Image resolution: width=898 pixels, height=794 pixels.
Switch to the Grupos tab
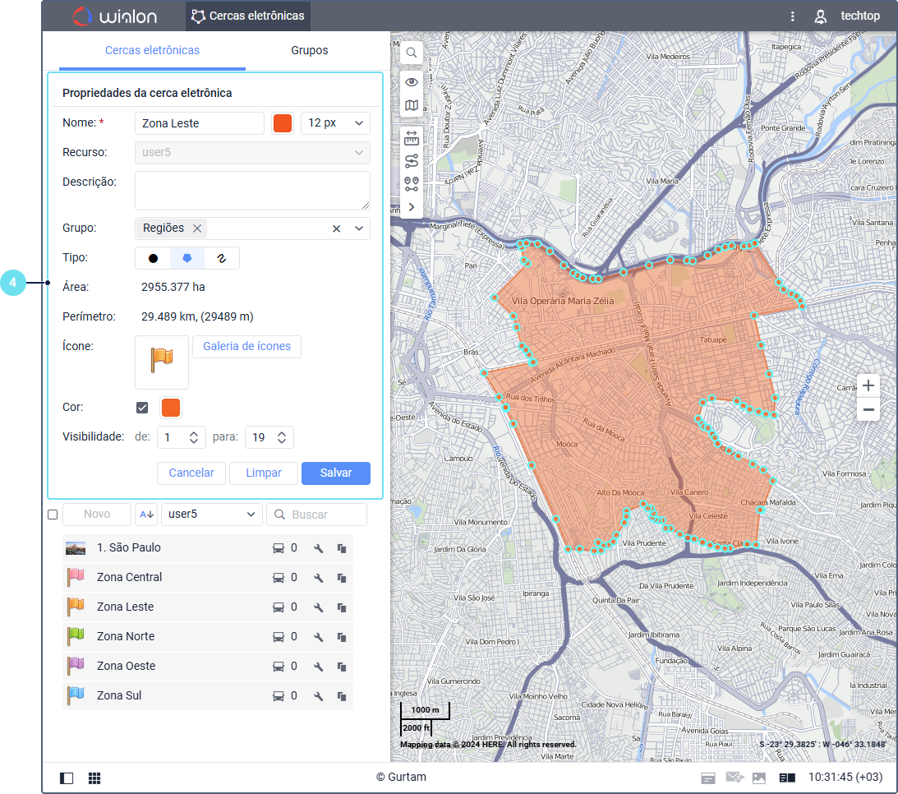pos(309,50)
